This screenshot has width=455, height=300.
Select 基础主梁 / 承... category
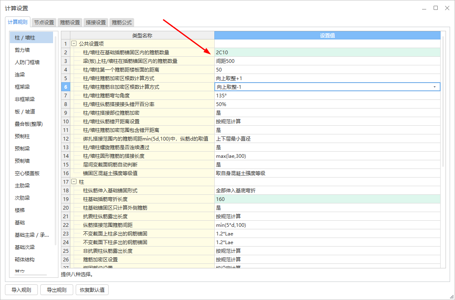(31, 235)
